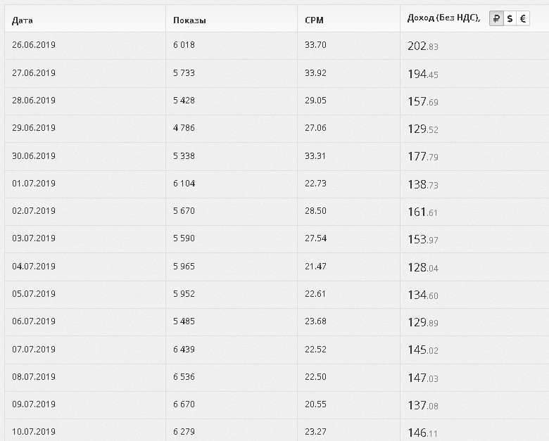Click the 10.07.2019 date cell
The image size is (549, 441).
tap(34, 431)
